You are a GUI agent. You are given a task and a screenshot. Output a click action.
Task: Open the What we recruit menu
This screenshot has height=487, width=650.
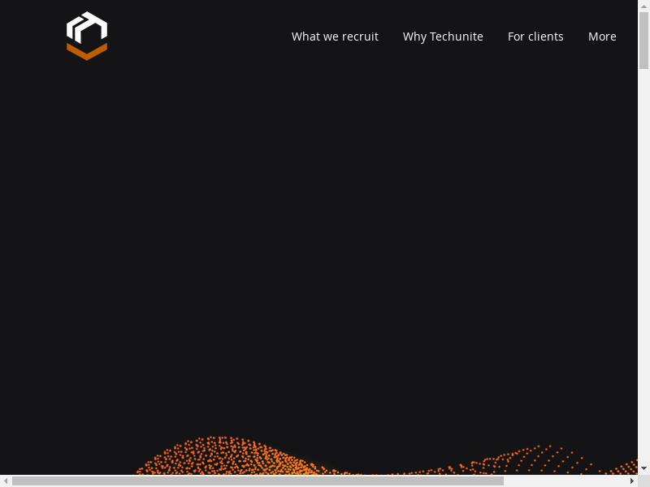(335, 37)
